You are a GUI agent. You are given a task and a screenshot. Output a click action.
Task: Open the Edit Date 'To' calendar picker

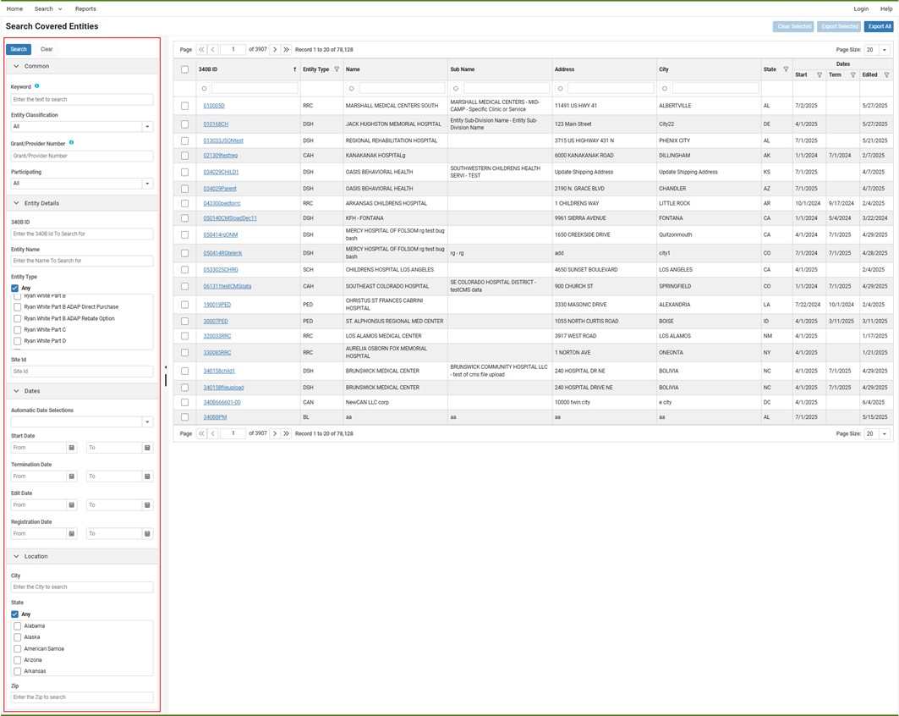click(x=147, y=505)
